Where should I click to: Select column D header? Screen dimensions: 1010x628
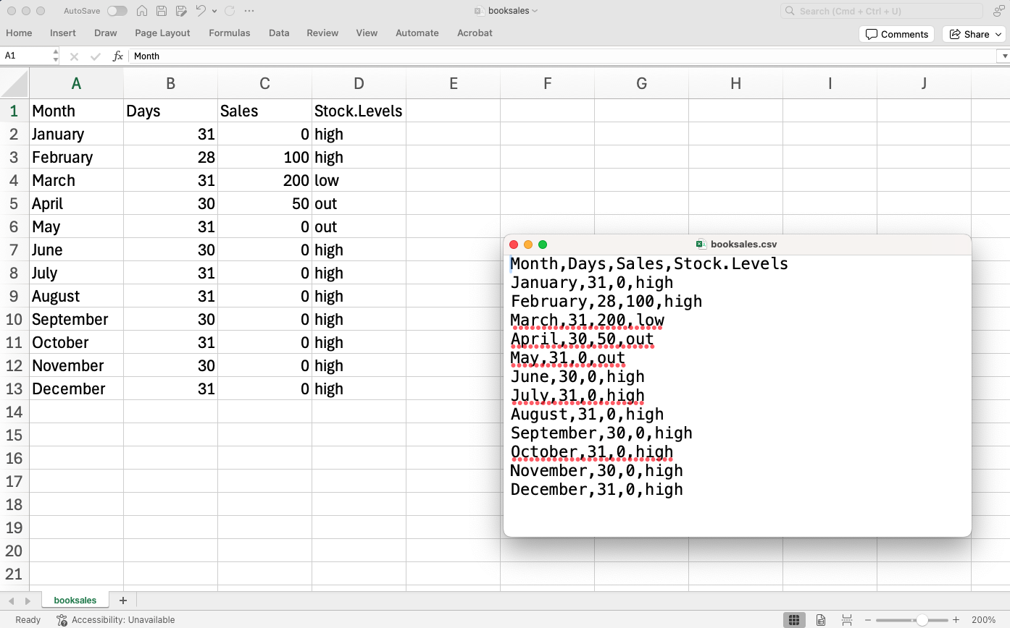click(x=359, y=83)
